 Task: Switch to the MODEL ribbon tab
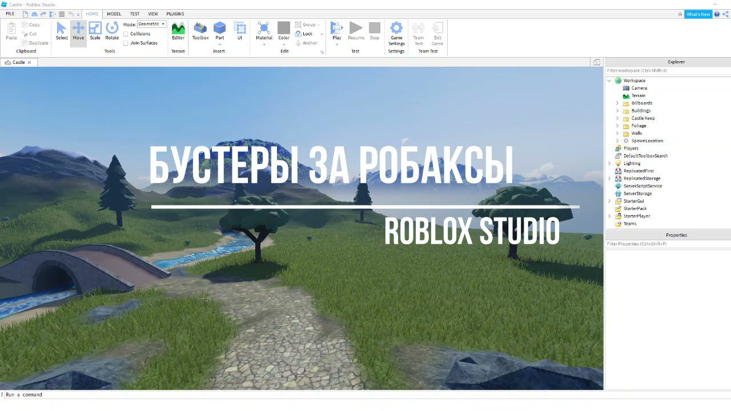click(x=114, y=14)
